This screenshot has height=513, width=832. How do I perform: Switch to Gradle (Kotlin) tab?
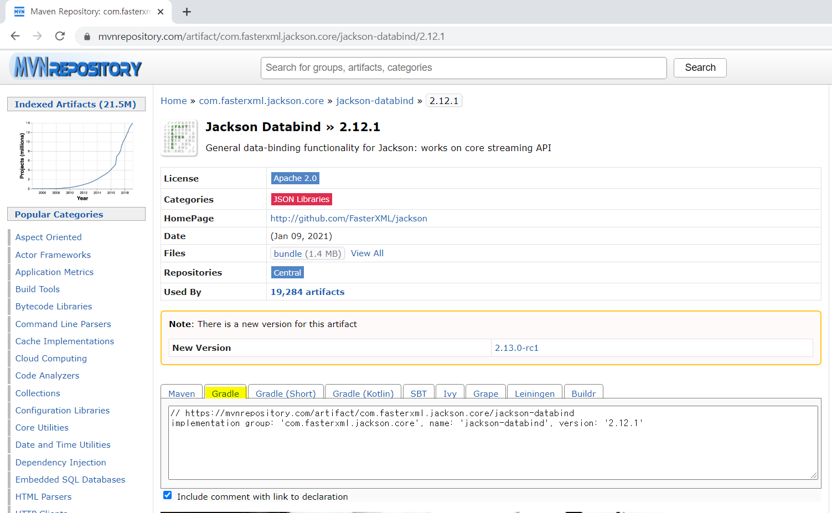coord(363,393)
